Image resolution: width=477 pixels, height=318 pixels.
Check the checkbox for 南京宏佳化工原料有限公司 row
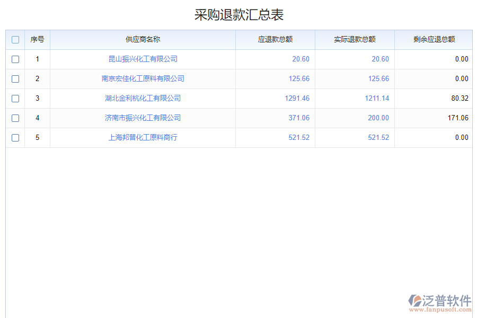(x=15, y=78)
